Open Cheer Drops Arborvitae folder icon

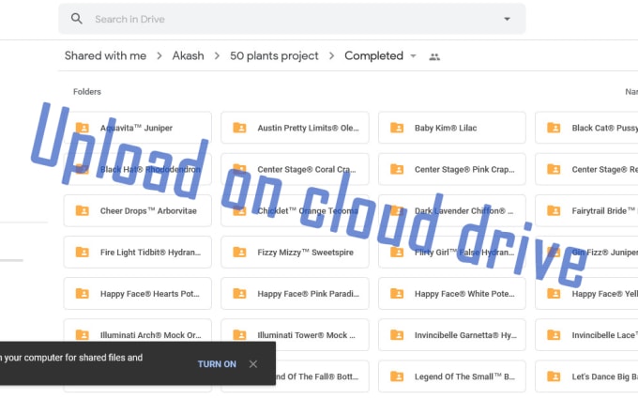pos(83,210)
